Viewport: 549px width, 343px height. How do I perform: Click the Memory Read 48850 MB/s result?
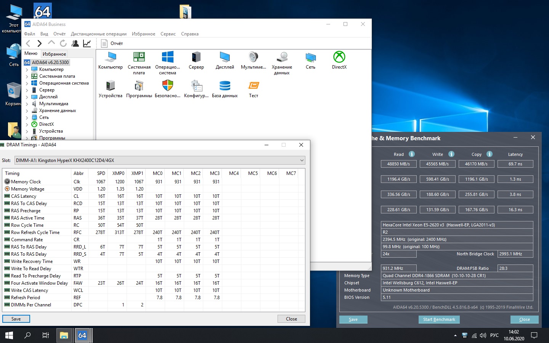pos(398,164)
